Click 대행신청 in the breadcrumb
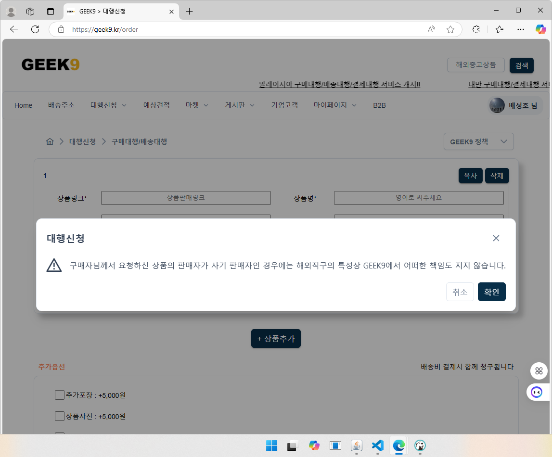 (x=82, y=141)
